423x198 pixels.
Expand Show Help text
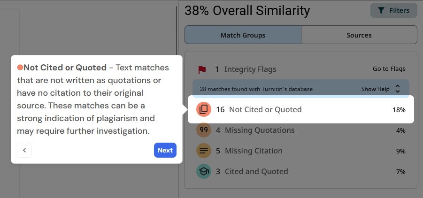375,89
